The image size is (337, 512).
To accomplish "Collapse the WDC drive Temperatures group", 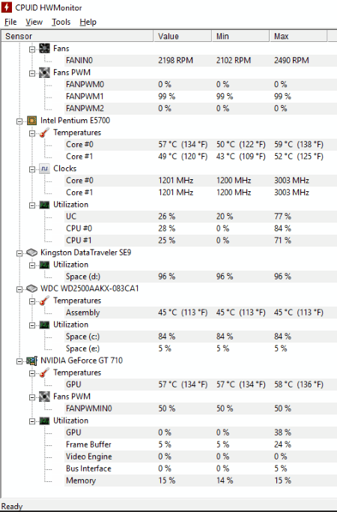I will [x=32, y=301].
